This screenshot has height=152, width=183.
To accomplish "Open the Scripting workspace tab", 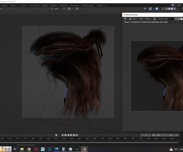I will click(99, 5).
